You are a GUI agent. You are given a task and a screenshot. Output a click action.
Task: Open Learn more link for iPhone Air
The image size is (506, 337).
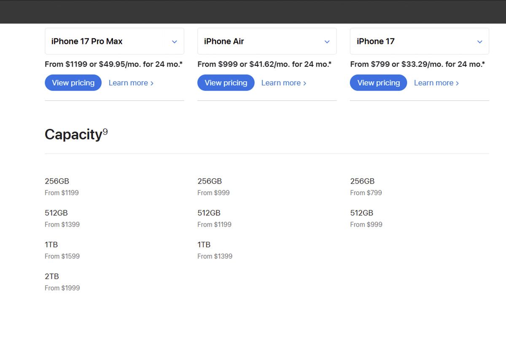[283, 83]
